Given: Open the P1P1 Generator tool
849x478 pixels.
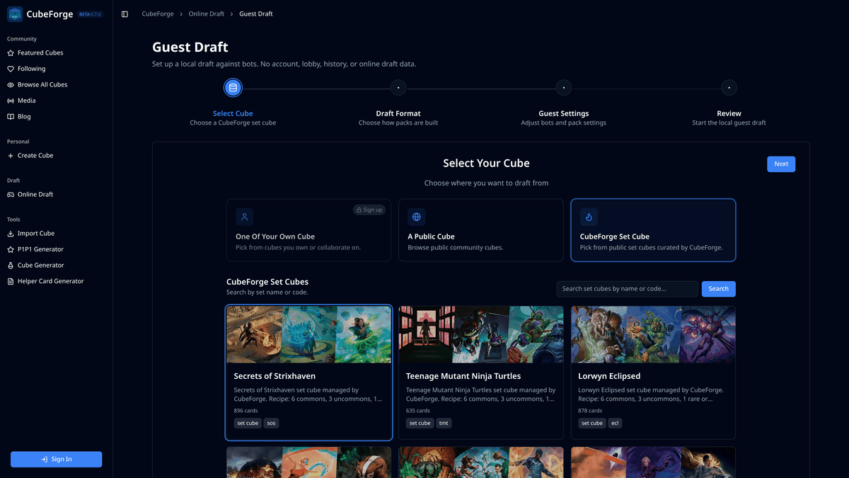Looking at the screenshot, I should (x=56, y=249).
